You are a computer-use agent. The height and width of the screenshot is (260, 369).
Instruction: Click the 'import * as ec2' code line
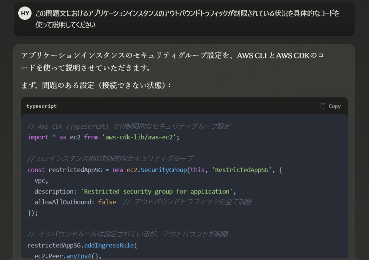pyautogui.click(x=103, y=137)
